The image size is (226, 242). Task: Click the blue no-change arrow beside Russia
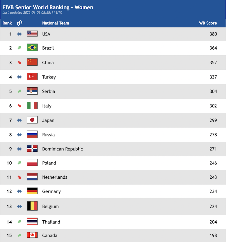pyautogui.click(x=19, y=135)
